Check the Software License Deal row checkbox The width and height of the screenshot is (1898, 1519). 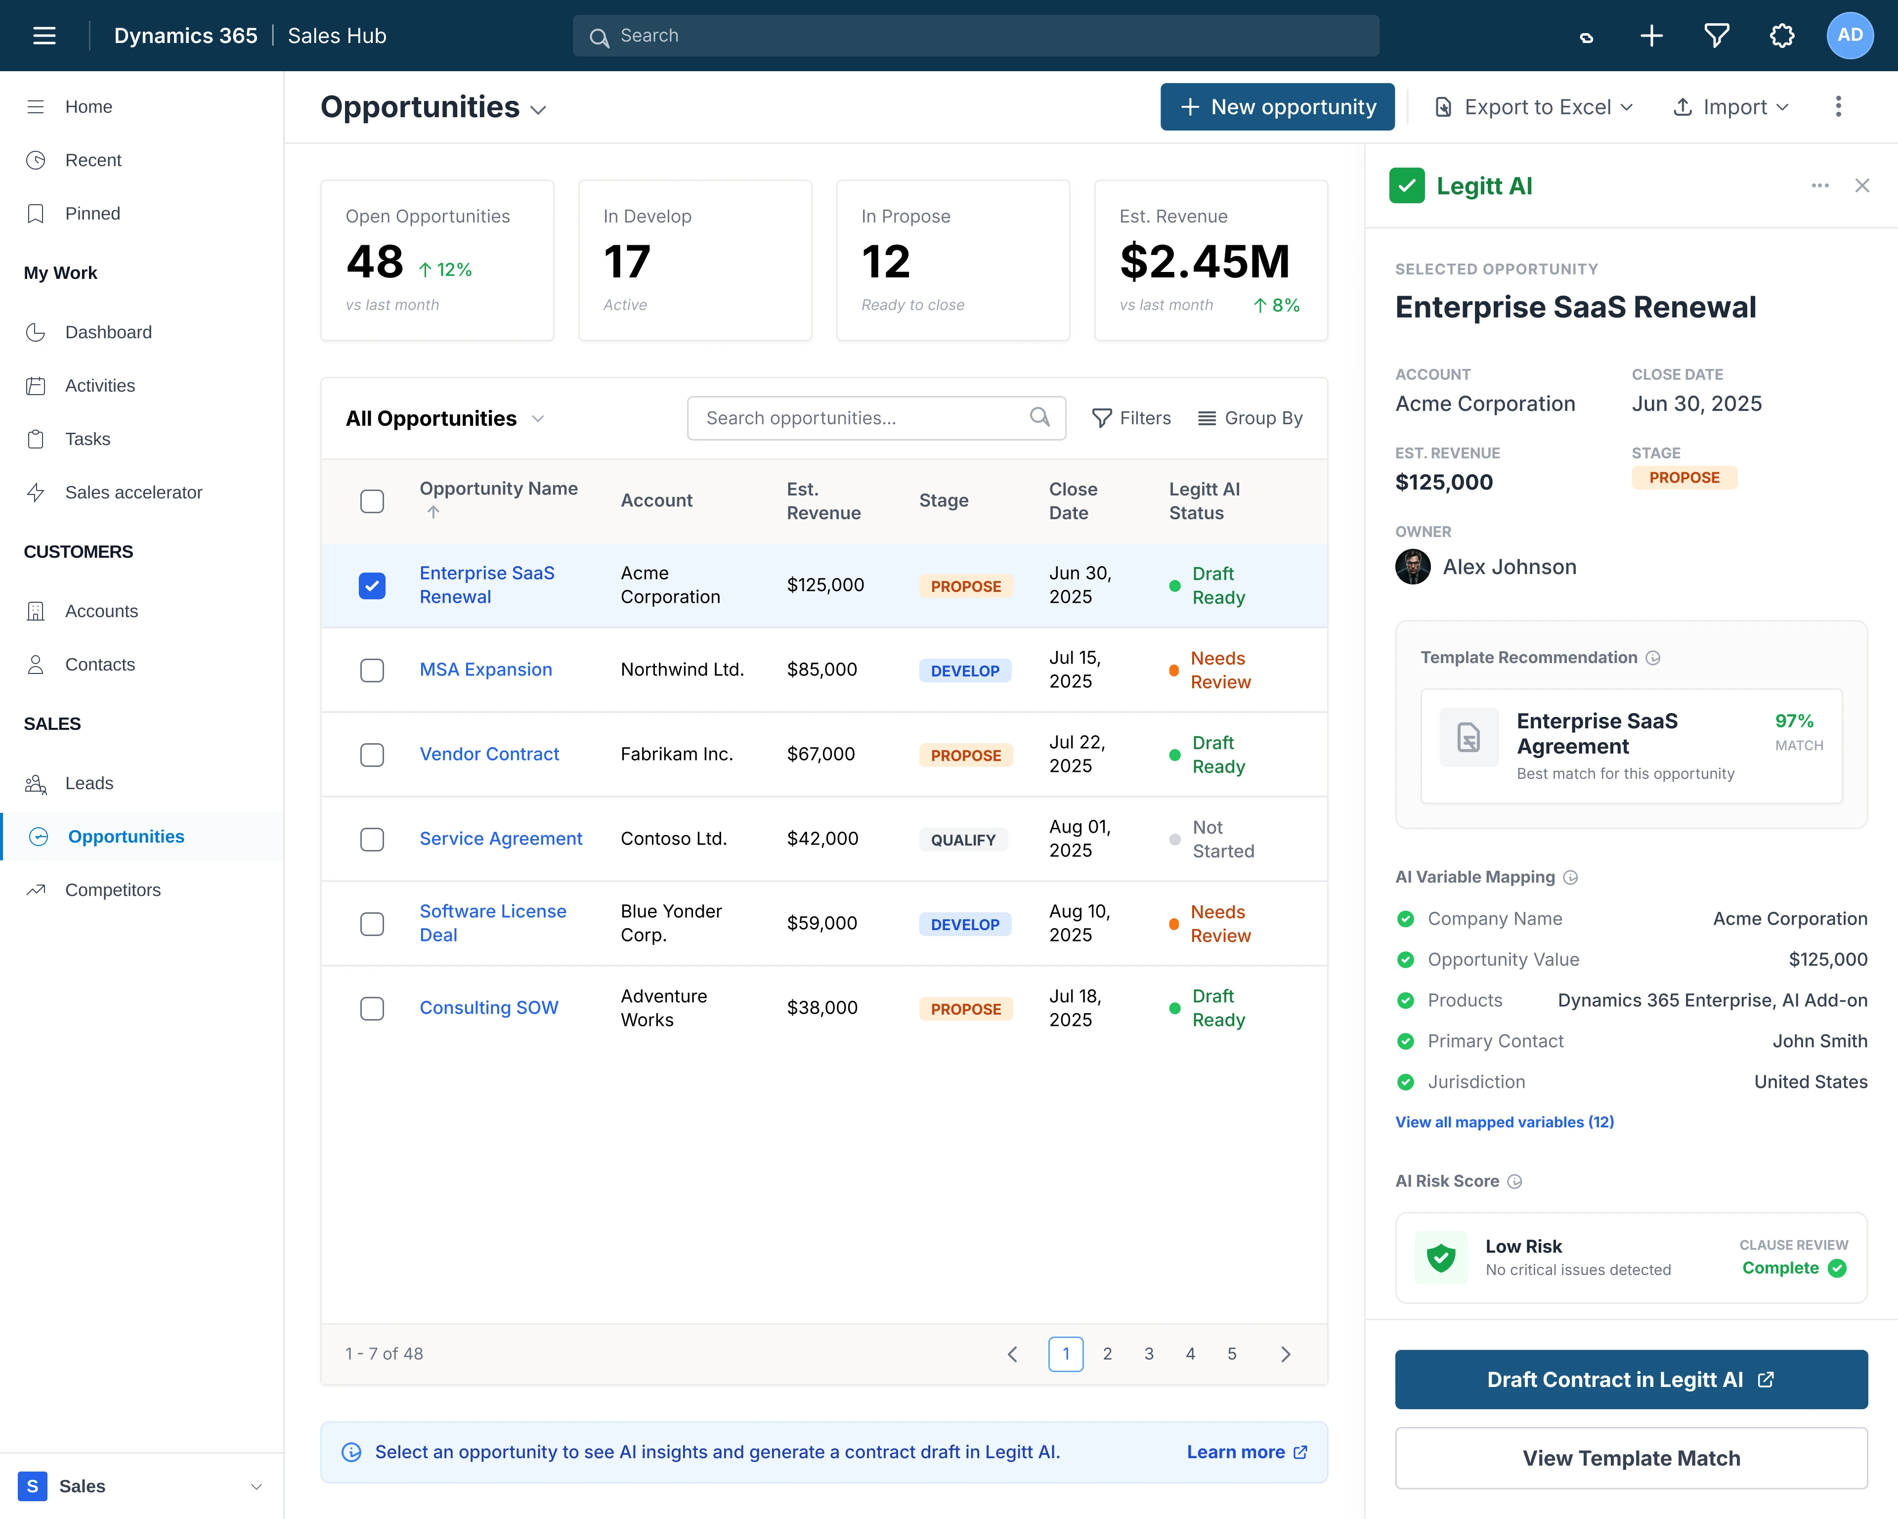pyautogui.click(x=372, y=924)
